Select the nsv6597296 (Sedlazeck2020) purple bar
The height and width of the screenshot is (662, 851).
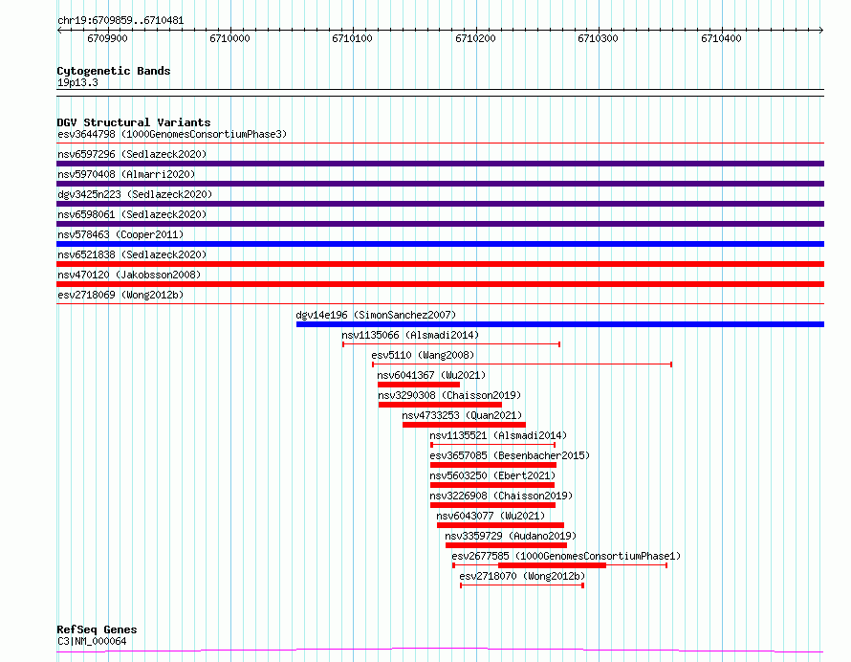coord(440,164)
